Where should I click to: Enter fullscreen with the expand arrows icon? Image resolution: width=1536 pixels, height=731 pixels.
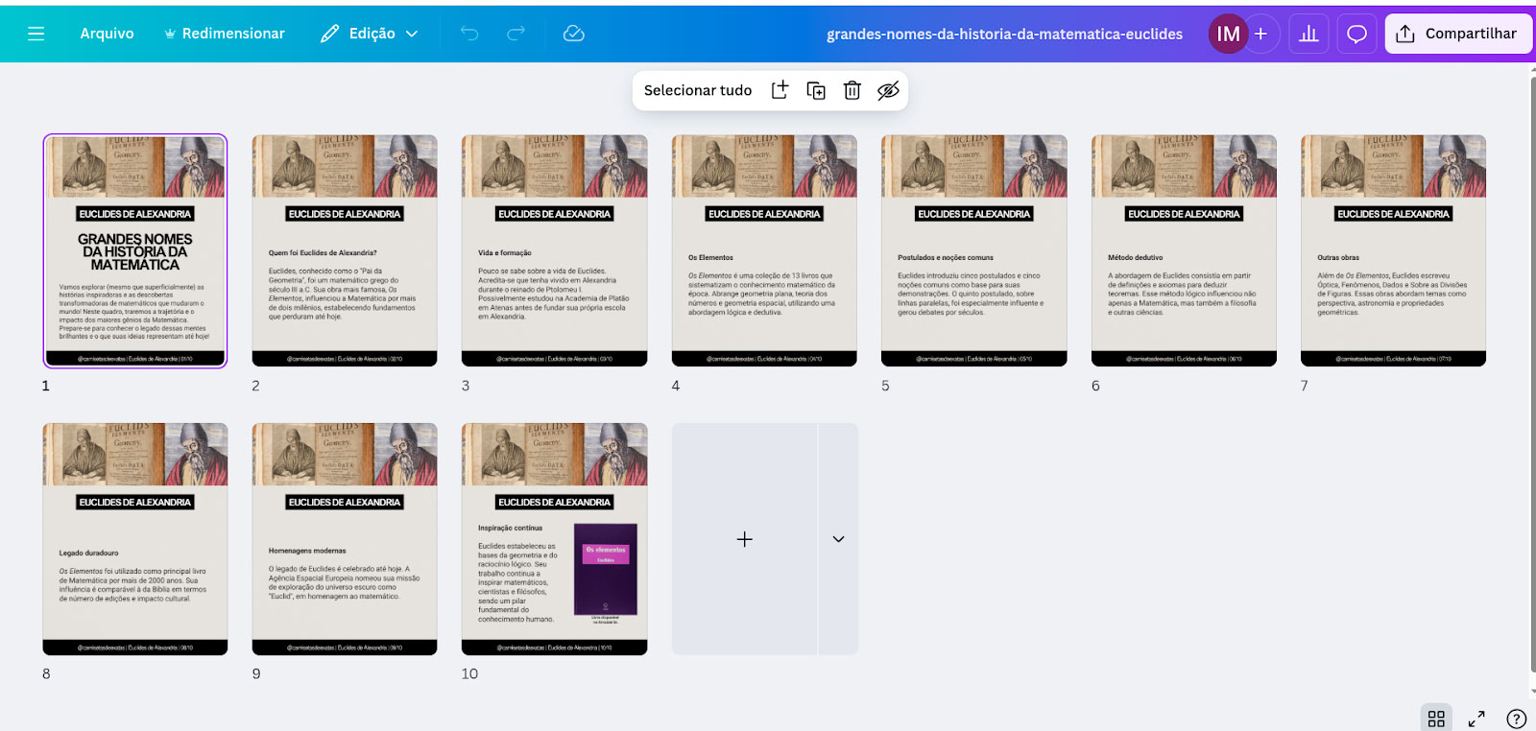(x=1476, y=719)
